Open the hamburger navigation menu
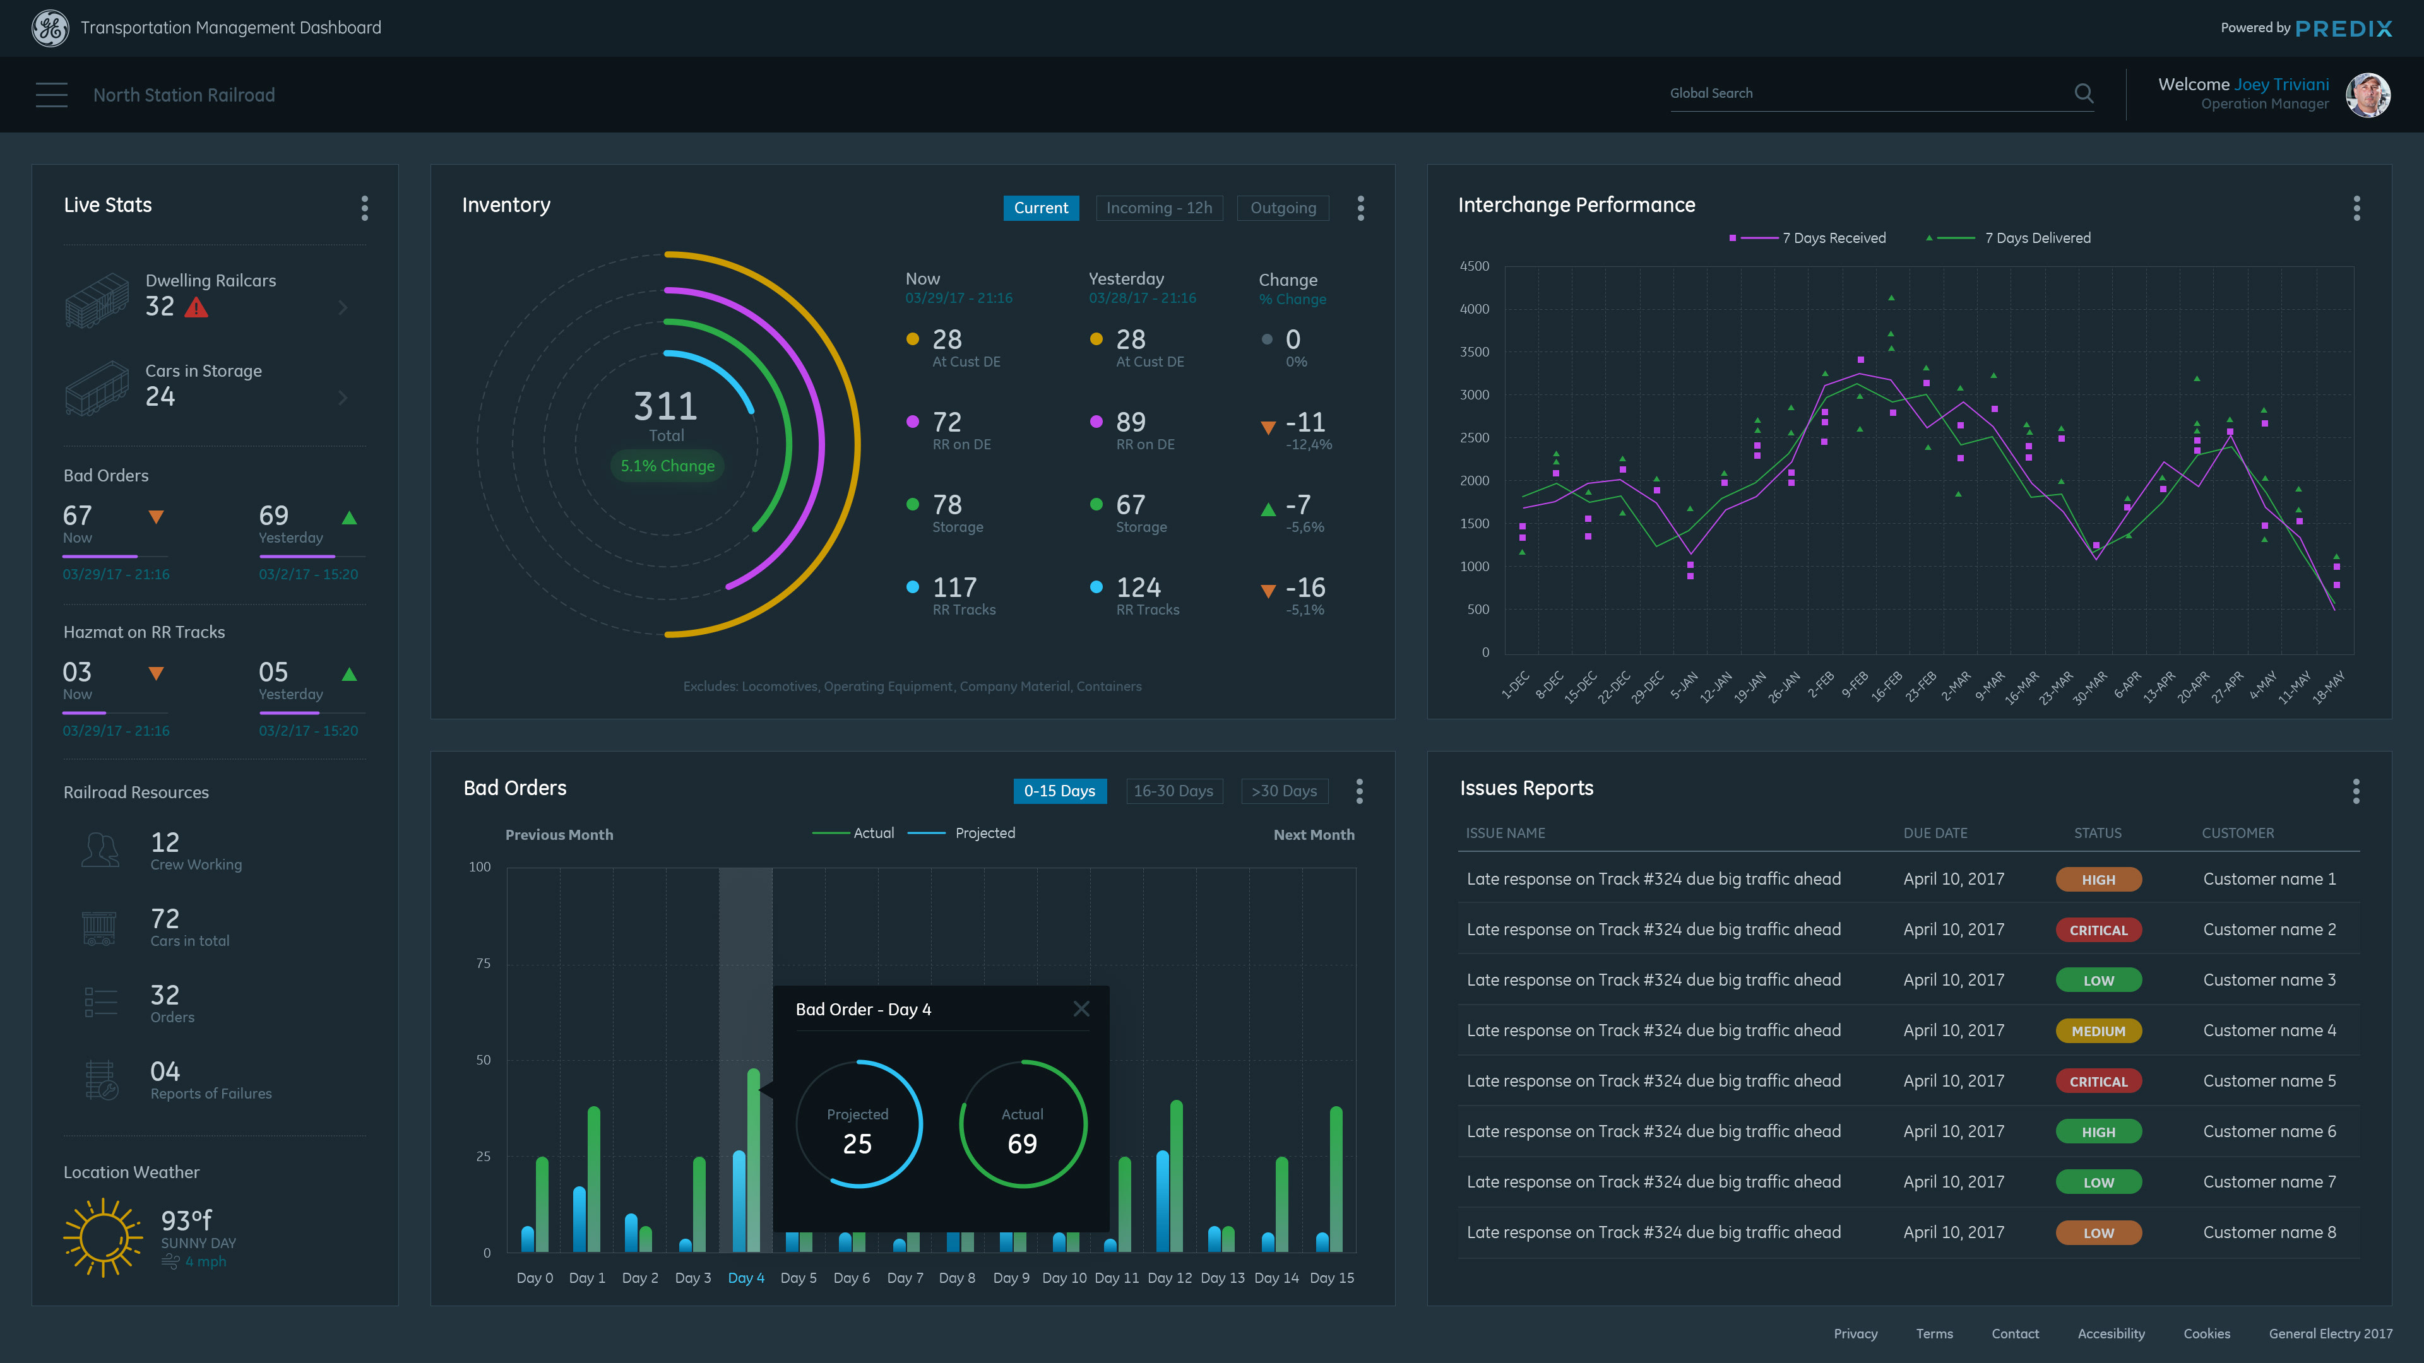 (52, 95)
